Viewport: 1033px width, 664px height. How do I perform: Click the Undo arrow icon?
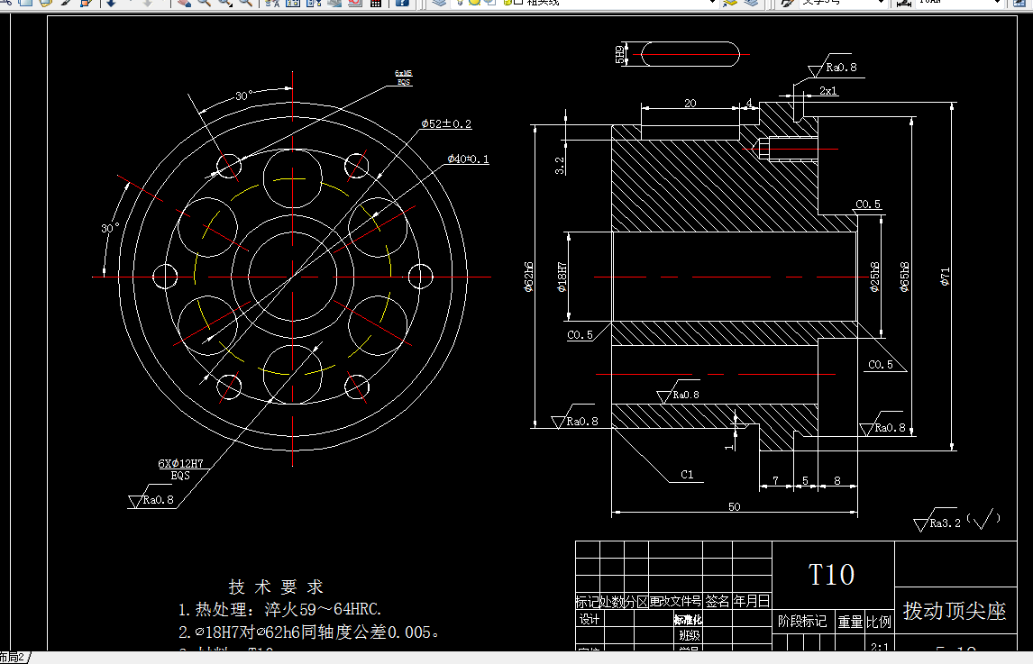pyautogui.click(x=110, y=5)
